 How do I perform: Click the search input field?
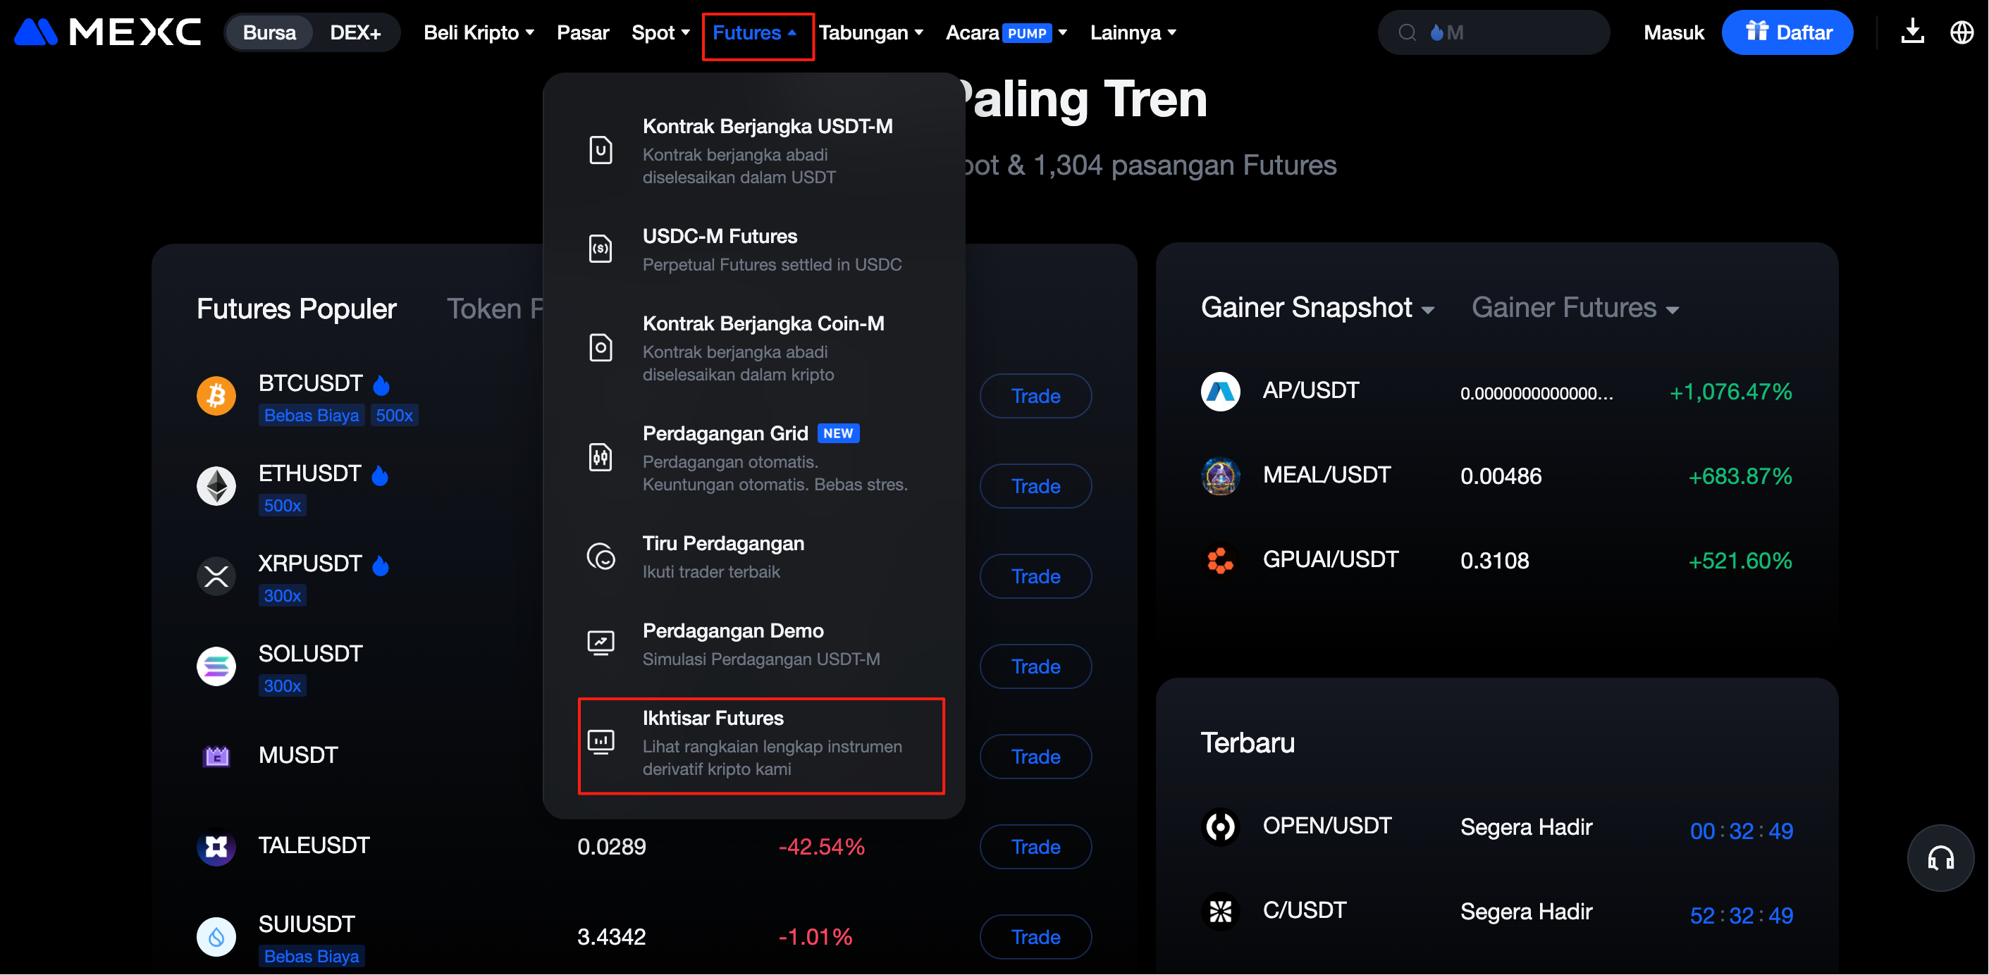(x=1505, y=32)
